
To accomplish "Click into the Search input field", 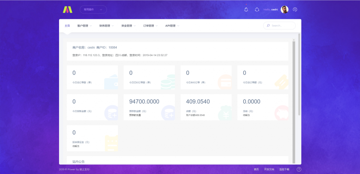I will pyautogui.click(x=281, y=26).
